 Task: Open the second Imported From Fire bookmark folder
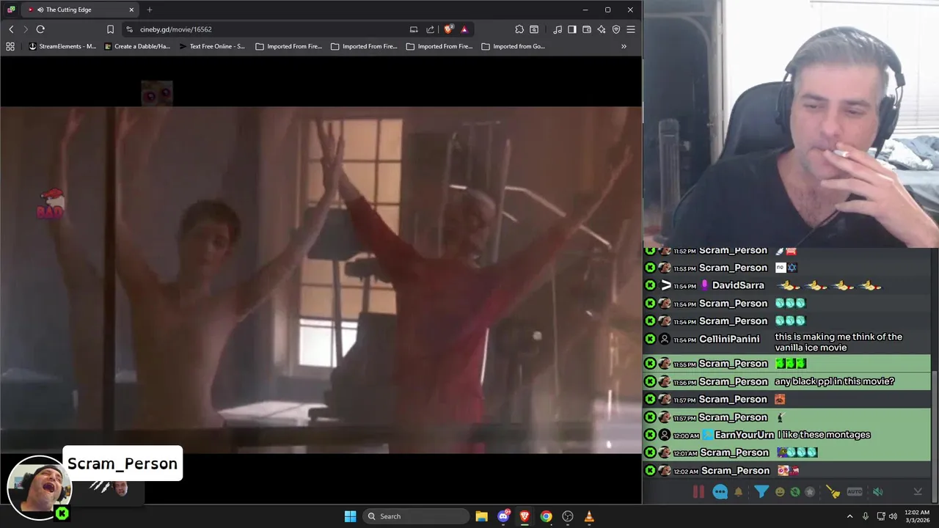click(x=364, y=46)
